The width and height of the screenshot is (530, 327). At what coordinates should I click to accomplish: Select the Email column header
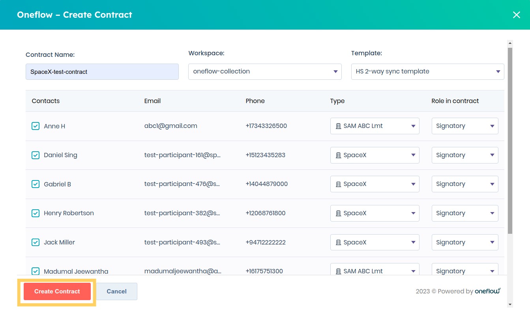[x=152, y=101]
